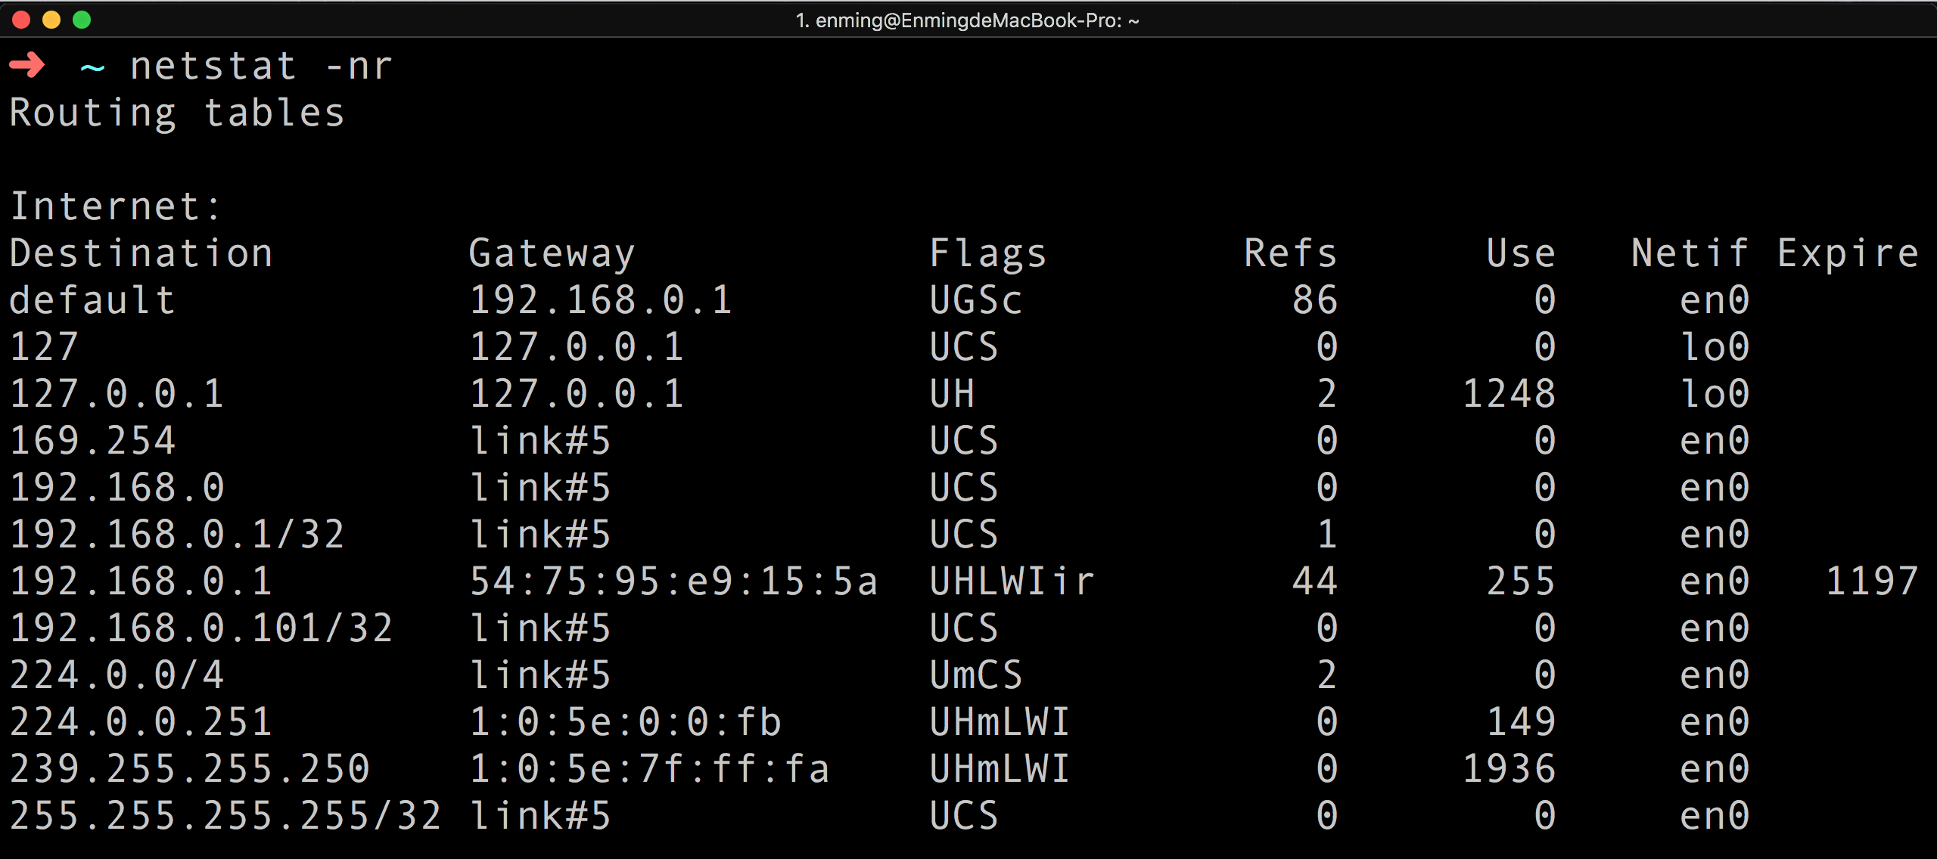The height and width of the screenshot is (859, 1937).
Task: Click the expire value 1197
Action: pos(1872,581)
